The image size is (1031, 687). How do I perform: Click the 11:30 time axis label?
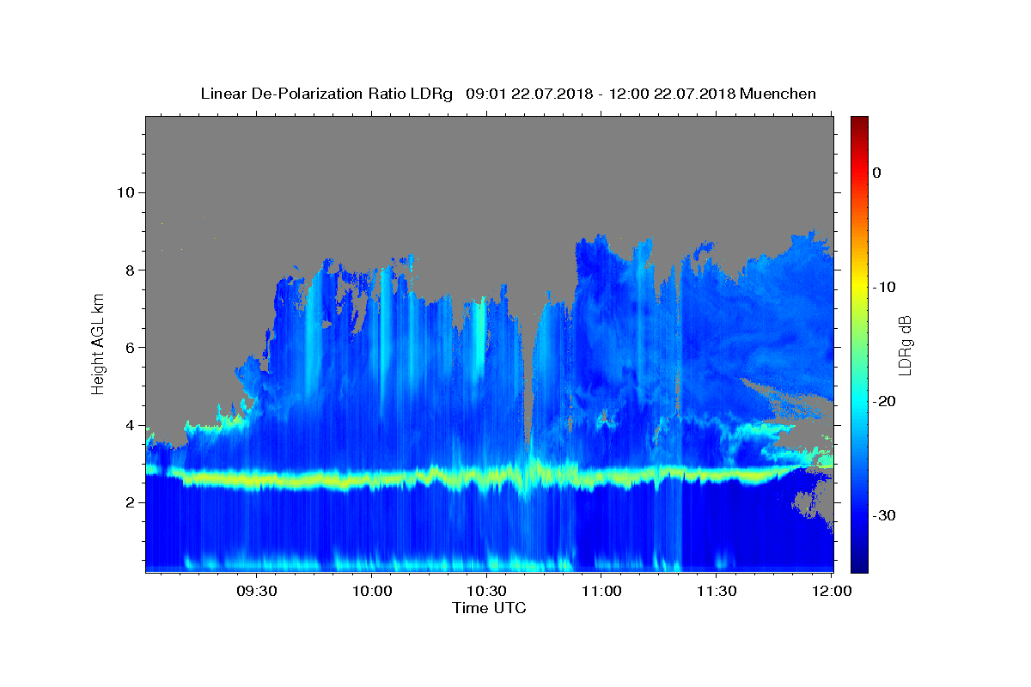pyautogui.click(x=717, y=591)
